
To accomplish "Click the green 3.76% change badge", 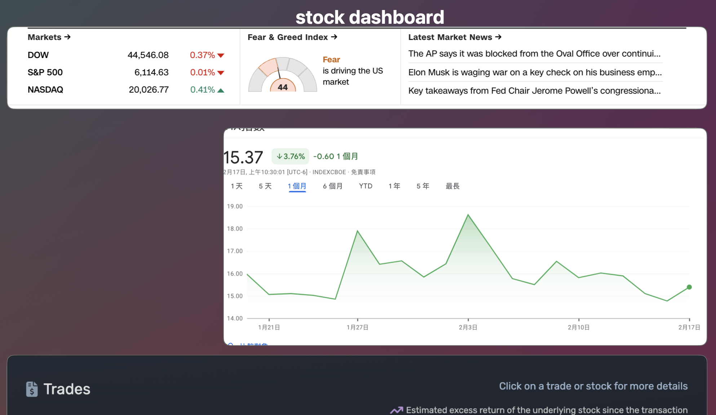I will [290, 156].
